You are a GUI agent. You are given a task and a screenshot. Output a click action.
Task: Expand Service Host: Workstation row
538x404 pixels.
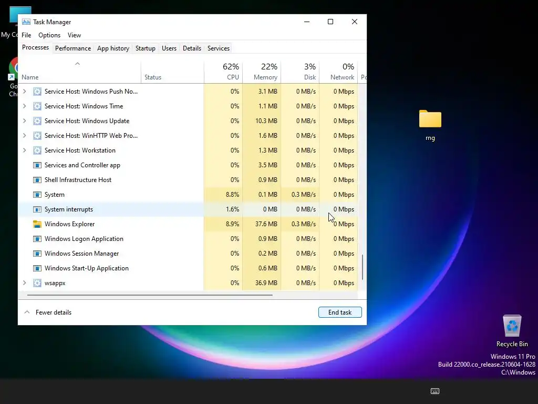click(24, 150)
